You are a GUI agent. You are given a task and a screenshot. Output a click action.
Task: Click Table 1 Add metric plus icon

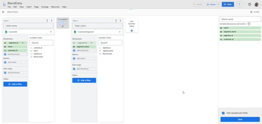coord(5,62)
